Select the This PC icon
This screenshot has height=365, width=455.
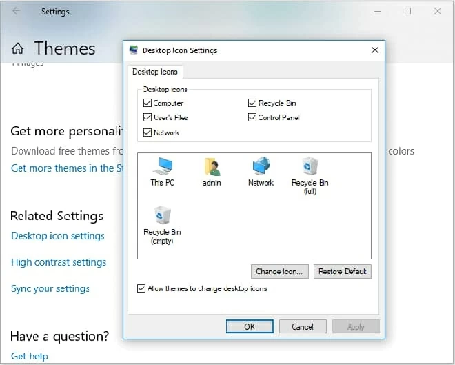tap(163, 167)
